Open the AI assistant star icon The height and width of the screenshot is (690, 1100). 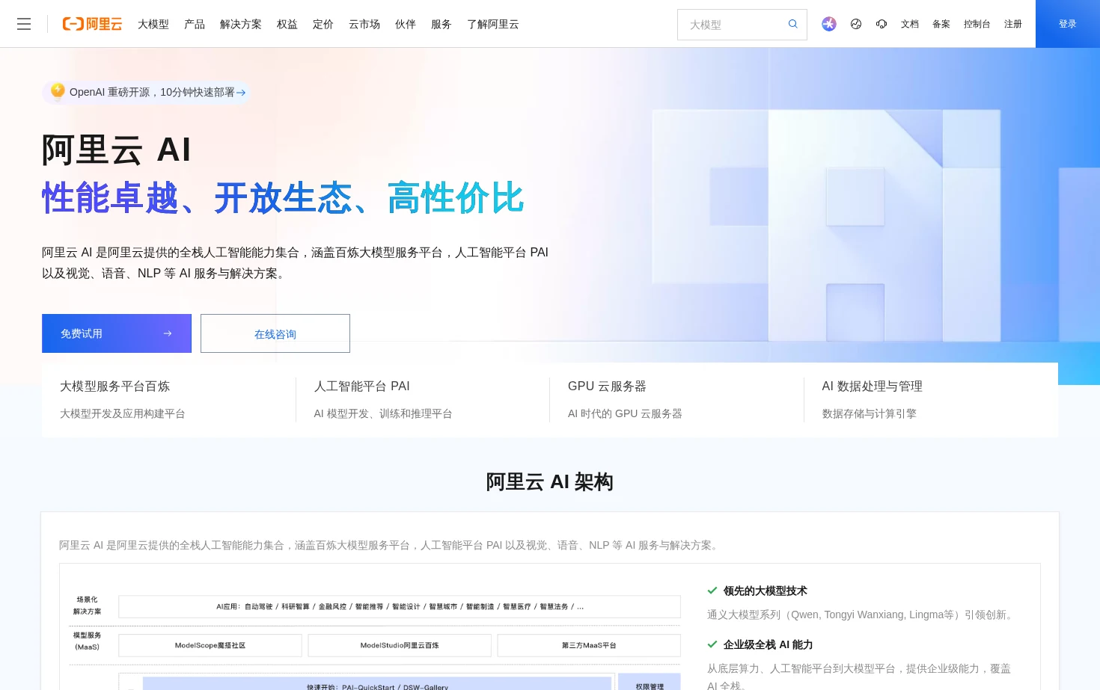coord(829,24)
